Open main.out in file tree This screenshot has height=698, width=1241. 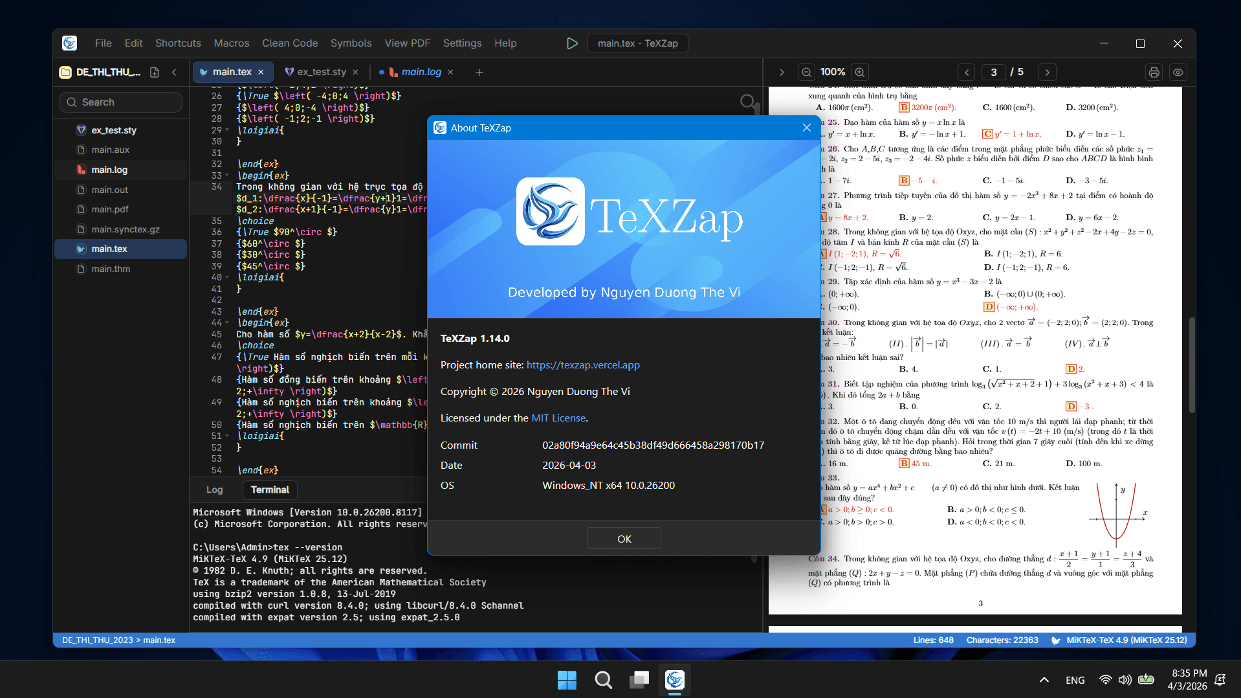[121, 190]
